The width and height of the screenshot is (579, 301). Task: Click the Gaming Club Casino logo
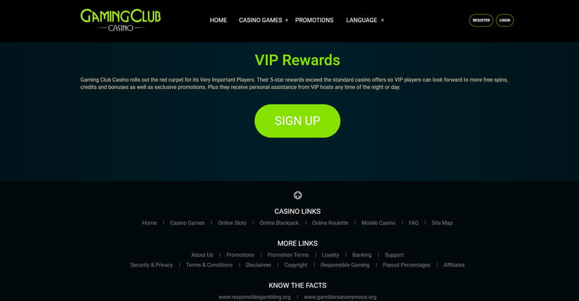click(x=120, y=20)
